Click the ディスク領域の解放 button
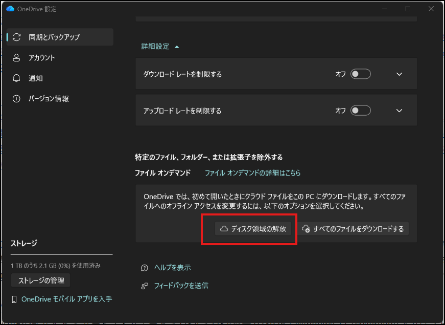This screenshot has width=445, height=325. tap(253, 229)
